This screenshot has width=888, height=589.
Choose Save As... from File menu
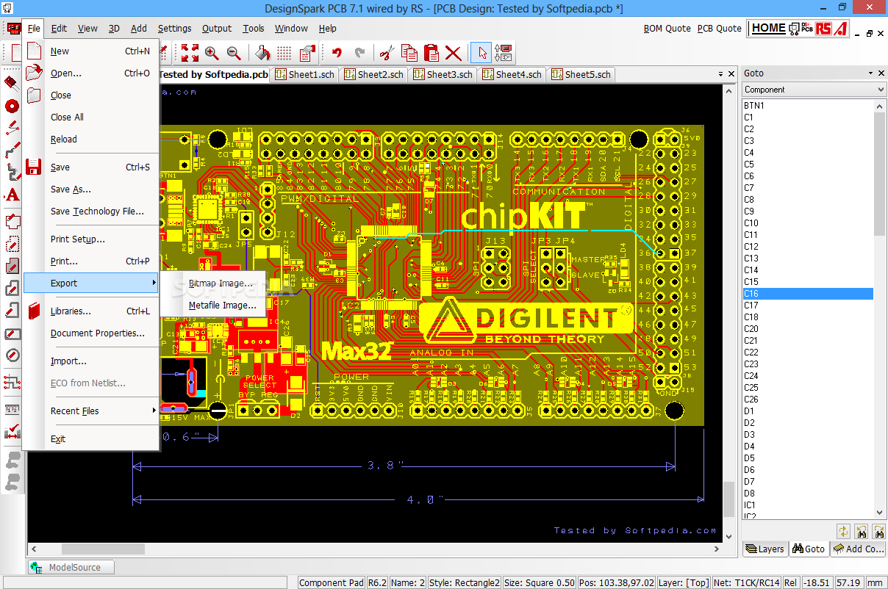[90, 189]
